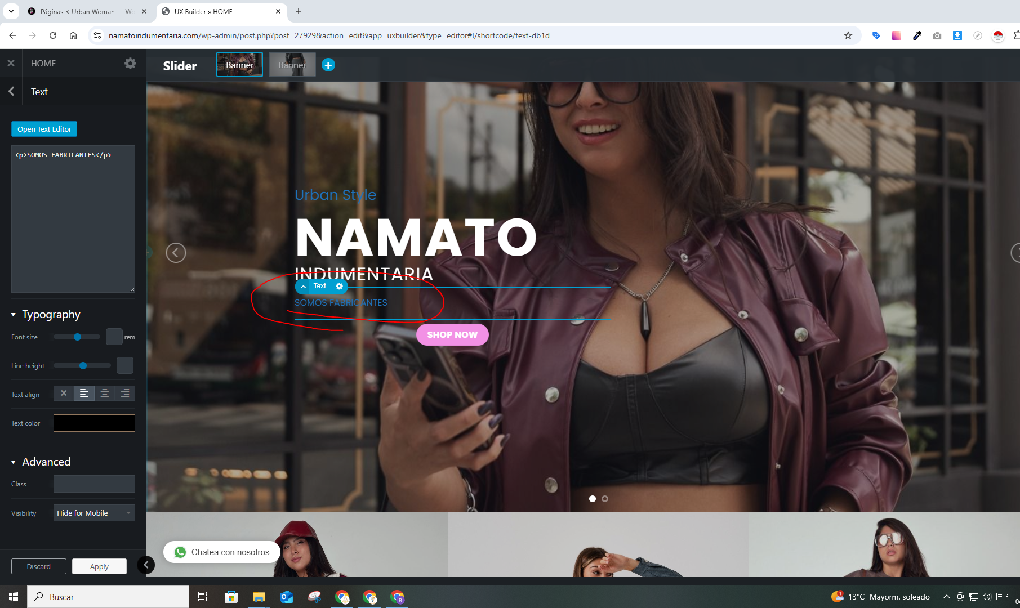Viewport: 1020px width, 608px height.
Task: Collapse the sidebar with round arrow button
Action: click(146, 565)
